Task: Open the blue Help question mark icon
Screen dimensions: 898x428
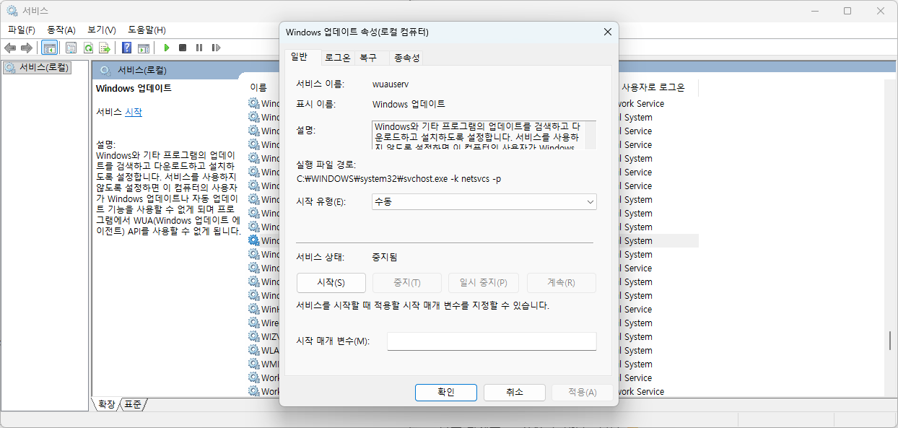Action: coord(126,48)
